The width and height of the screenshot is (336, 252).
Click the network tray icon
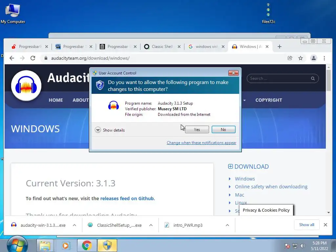pyautogui.click(x=295, y=246)
